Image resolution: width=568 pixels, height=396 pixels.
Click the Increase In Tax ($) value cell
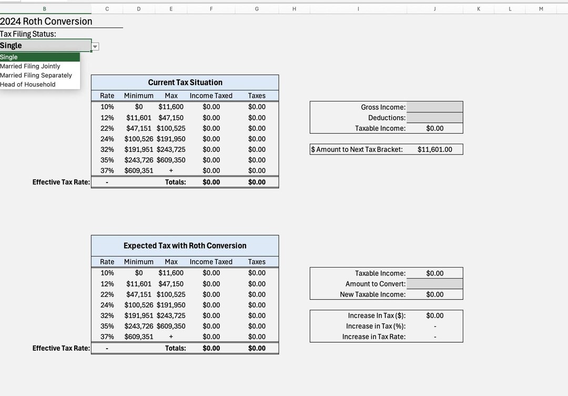pos(435,316)
